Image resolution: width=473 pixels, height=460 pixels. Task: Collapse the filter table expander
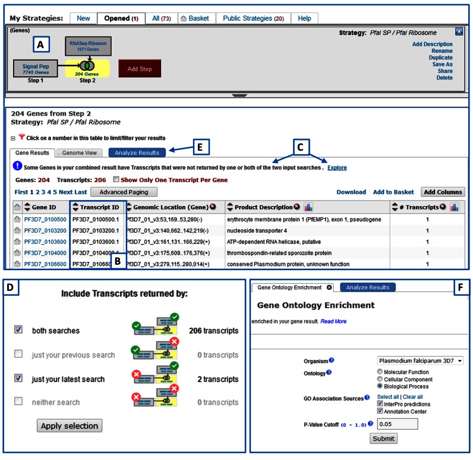click(x=13, y=138)
